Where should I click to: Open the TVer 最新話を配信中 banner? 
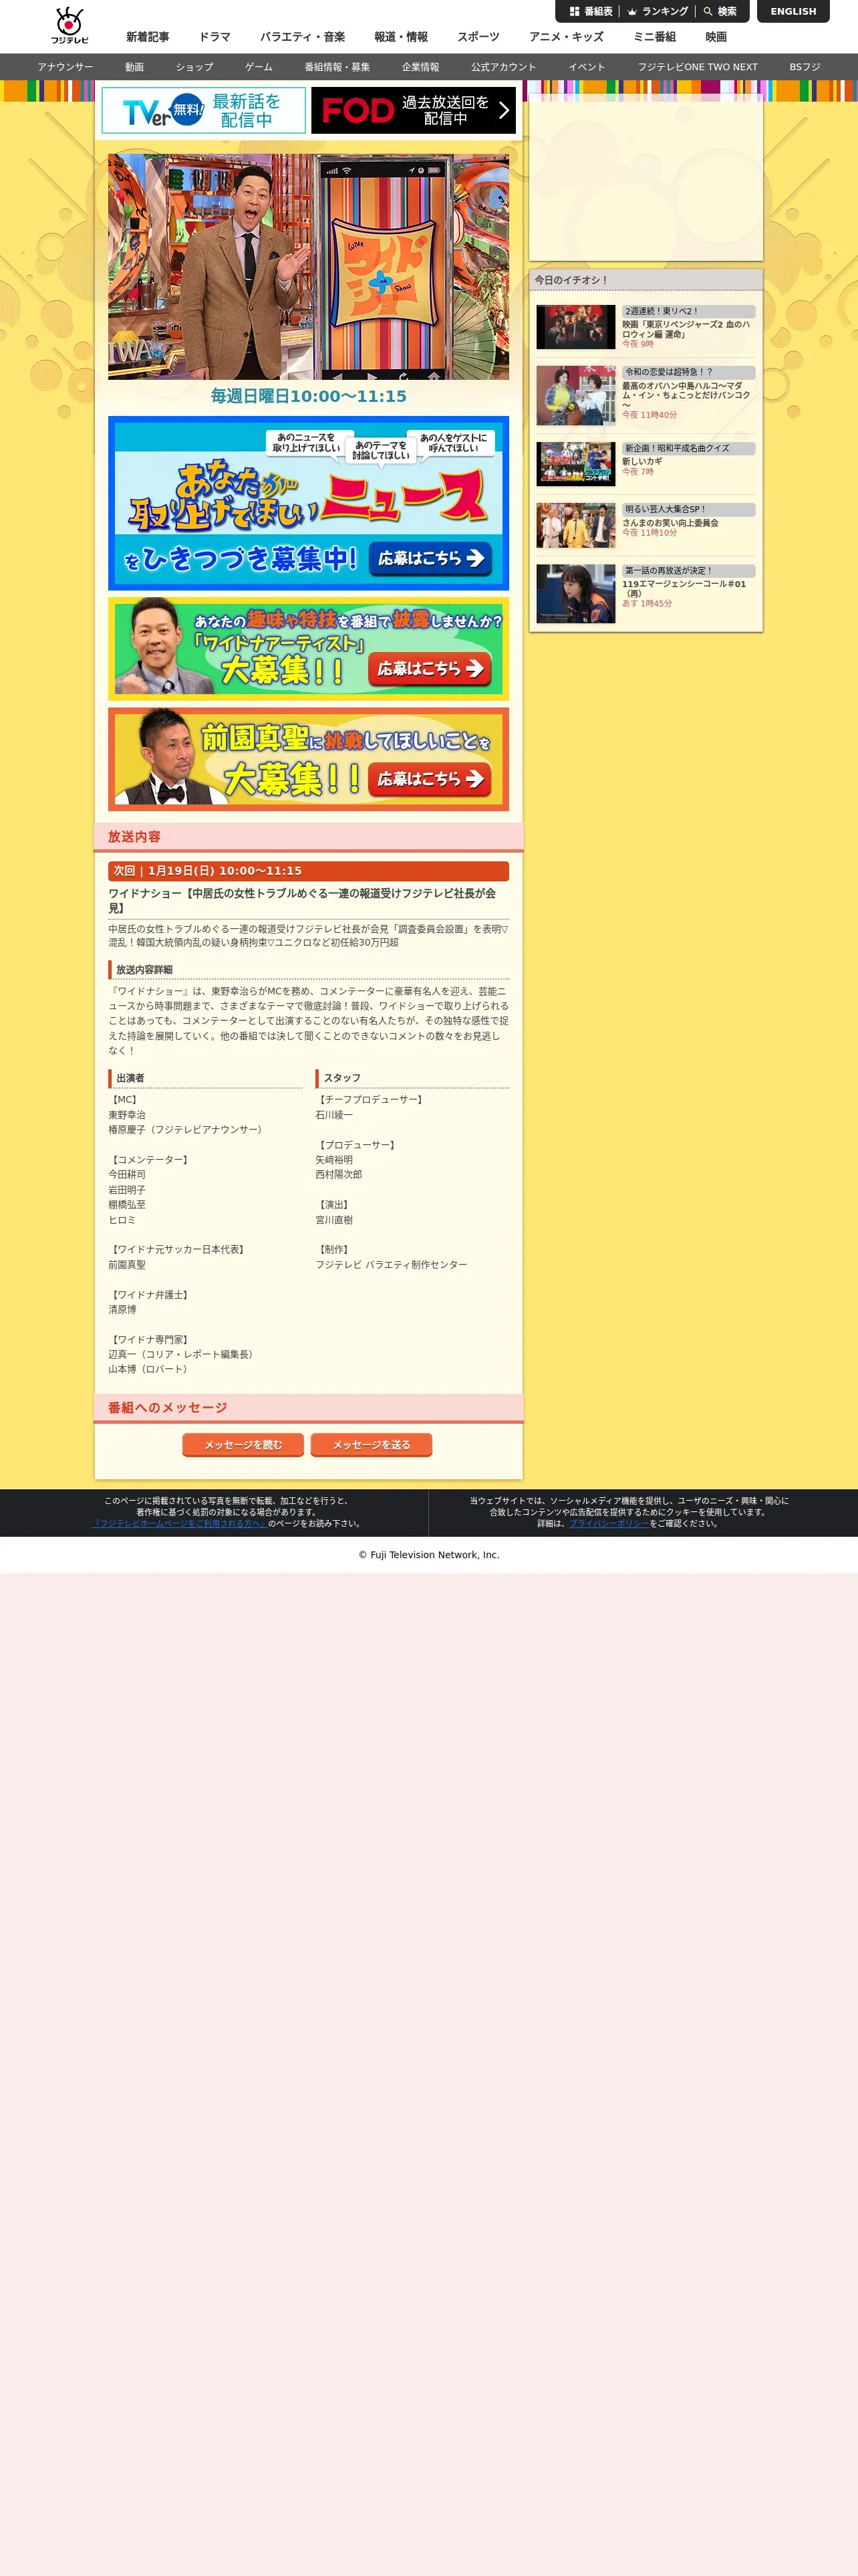pos(204,110)
